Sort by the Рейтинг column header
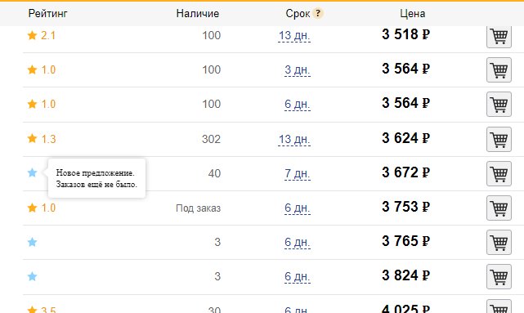 [x=47, y=13]
